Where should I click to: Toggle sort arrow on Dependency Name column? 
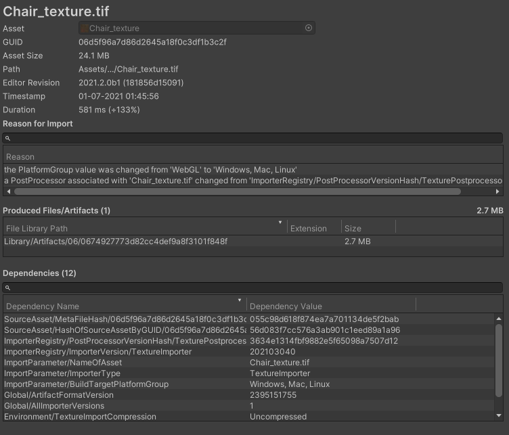click(240, 300)
